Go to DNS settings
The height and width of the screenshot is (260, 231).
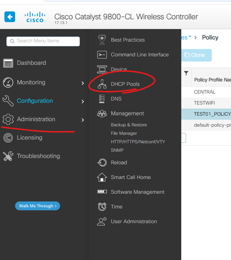click(116, 99)
